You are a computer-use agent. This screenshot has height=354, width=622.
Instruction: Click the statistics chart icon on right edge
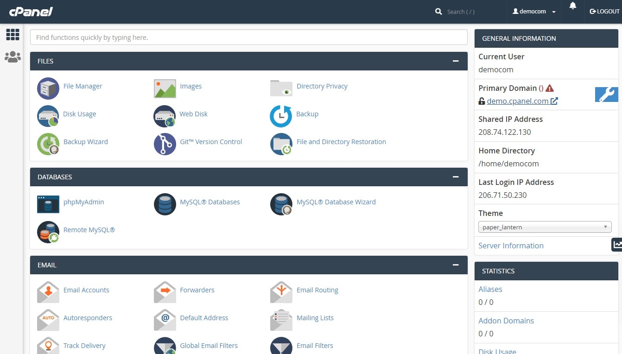pyautogui.click(x=617, y=244)
